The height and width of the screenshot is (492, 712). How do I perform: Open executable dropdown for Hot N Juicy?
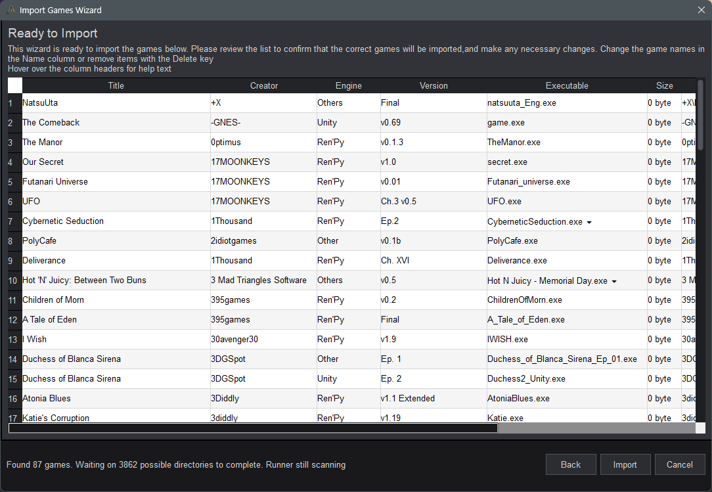614,281
